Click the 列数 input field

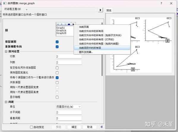tap(69, 63)
